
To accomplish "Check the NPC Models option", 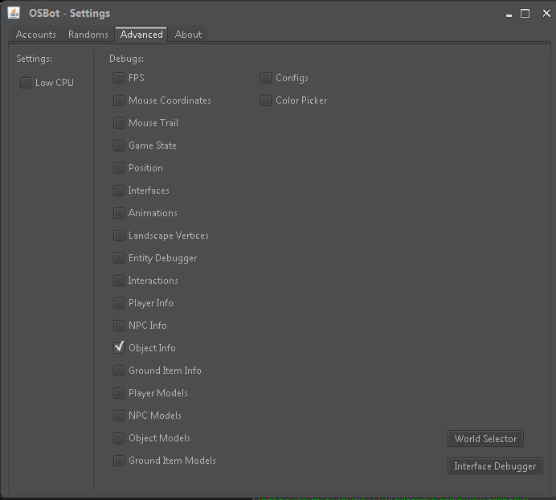I will click(x=119, y=416).
